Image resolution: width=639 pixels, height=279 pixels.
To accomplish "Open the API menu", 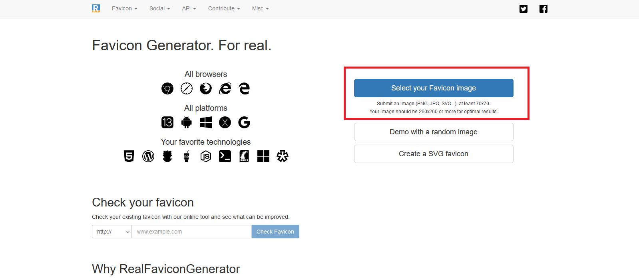I will [x=189, y=8].
